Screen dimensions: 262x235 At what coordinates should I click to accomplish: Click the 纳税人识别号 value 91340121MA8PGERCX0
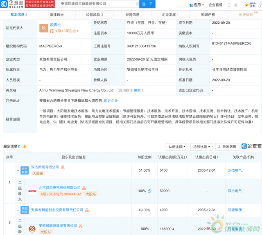click(x=232, y=44)
